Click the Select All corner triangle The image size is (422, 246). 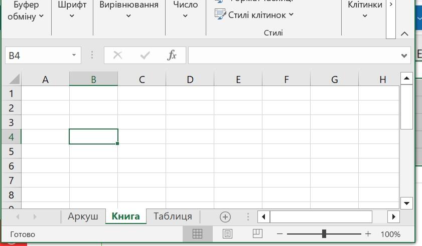14,79
